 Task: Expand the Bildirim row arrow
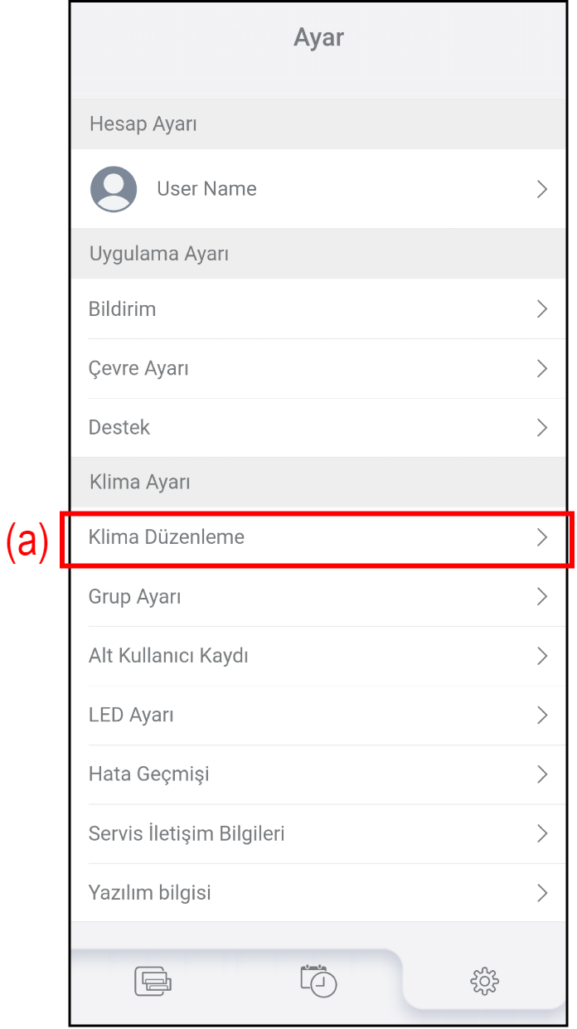point(542,309)
